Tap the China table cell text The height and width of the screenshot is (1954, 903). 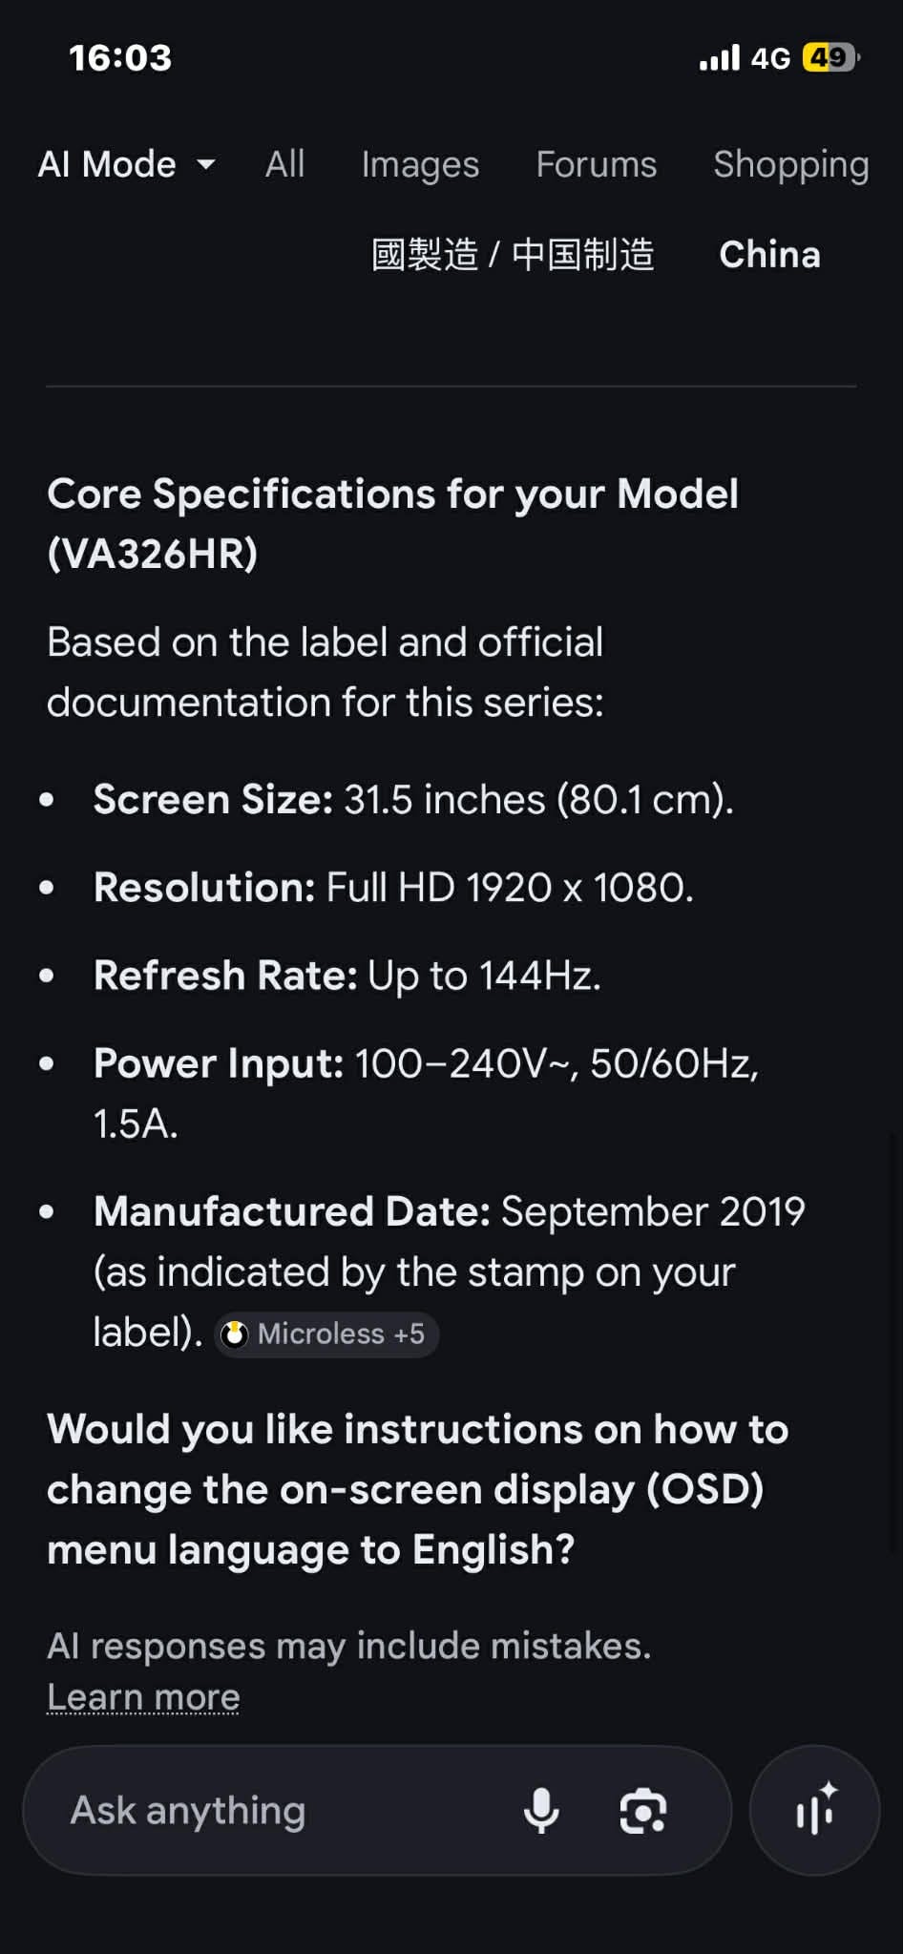point(769,255)
